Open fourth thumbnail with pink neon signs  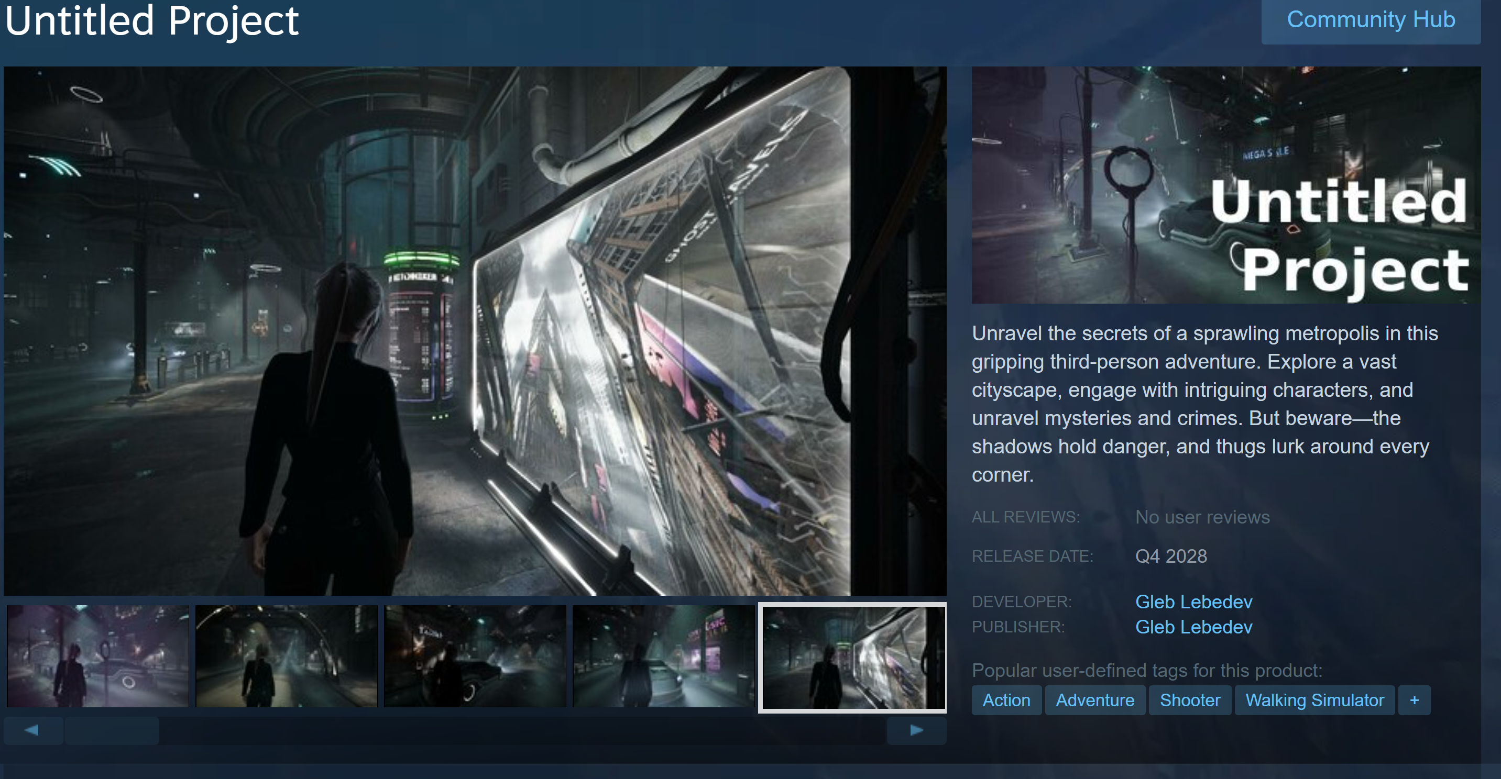pyautogui.click(x=664, y=656)
